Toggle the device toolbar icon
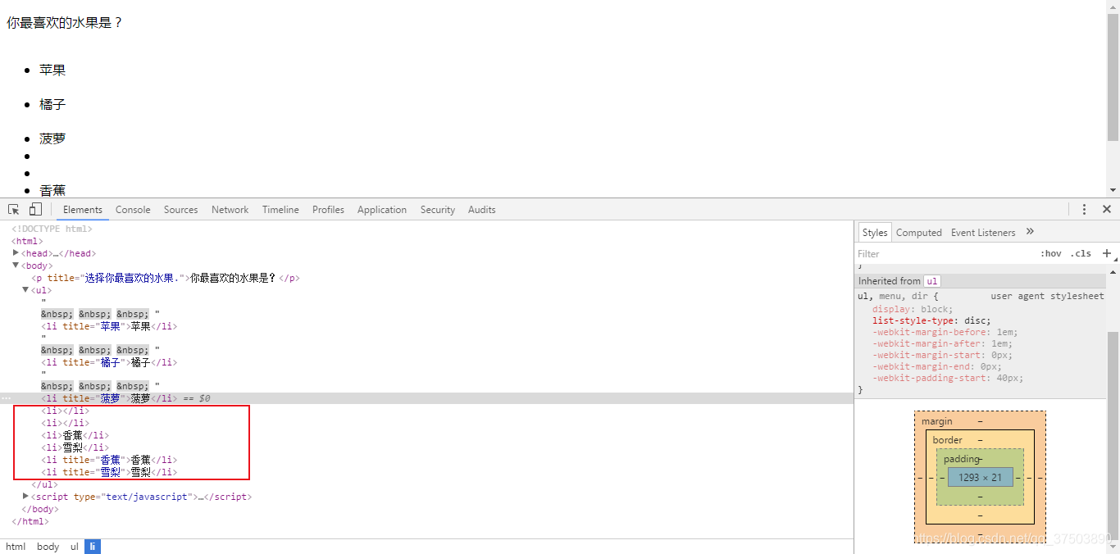Image resolution: width=1120 pixels, height=554 pixels. (x=35, y=210)
